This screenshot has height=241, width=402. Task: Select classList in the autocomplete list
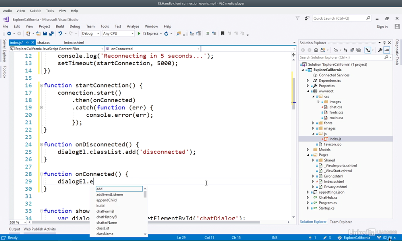(103, 228)
